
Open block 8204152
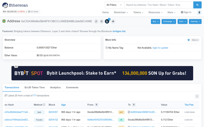click(x=53, y=120)
